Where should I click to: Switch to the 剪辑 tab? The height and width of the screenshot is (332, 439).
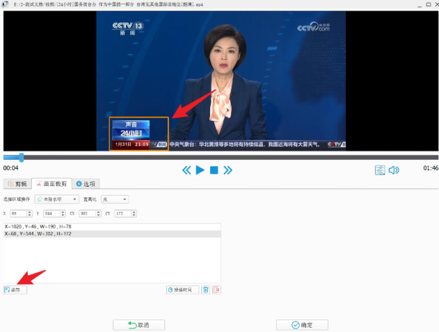(x=17, y=184)
